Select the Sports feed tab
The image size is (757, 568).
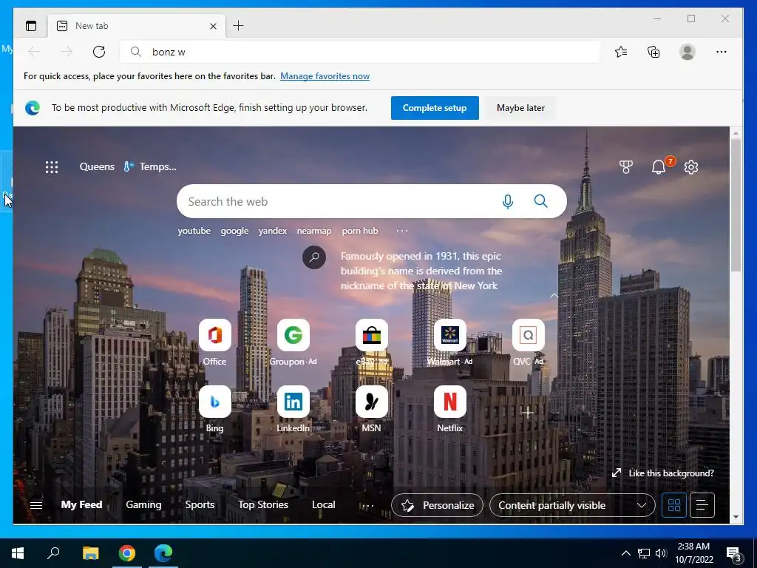200,504
